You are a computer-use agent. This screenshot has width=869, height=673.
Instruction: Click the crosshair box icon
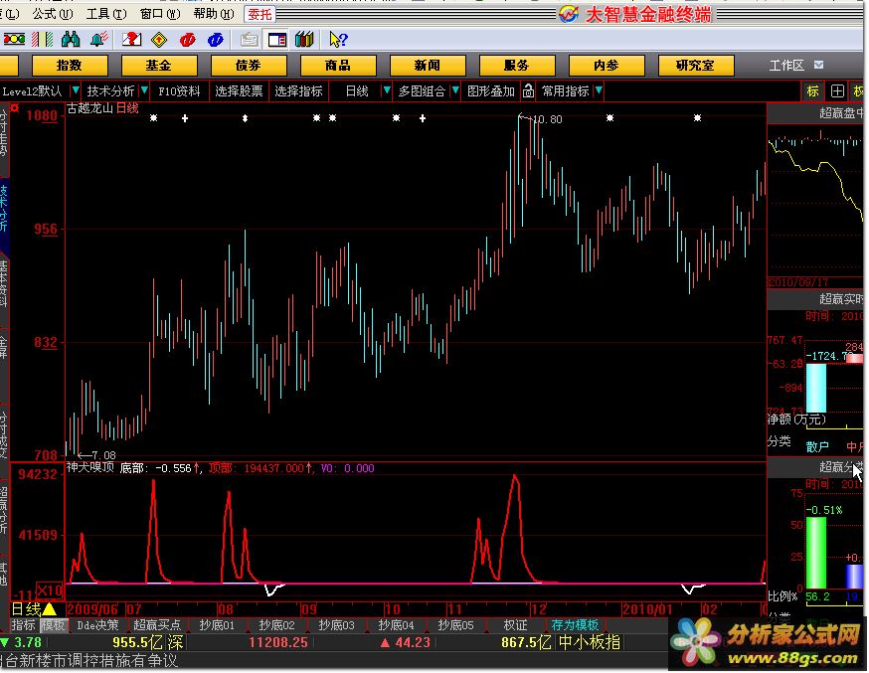[837, 91]
